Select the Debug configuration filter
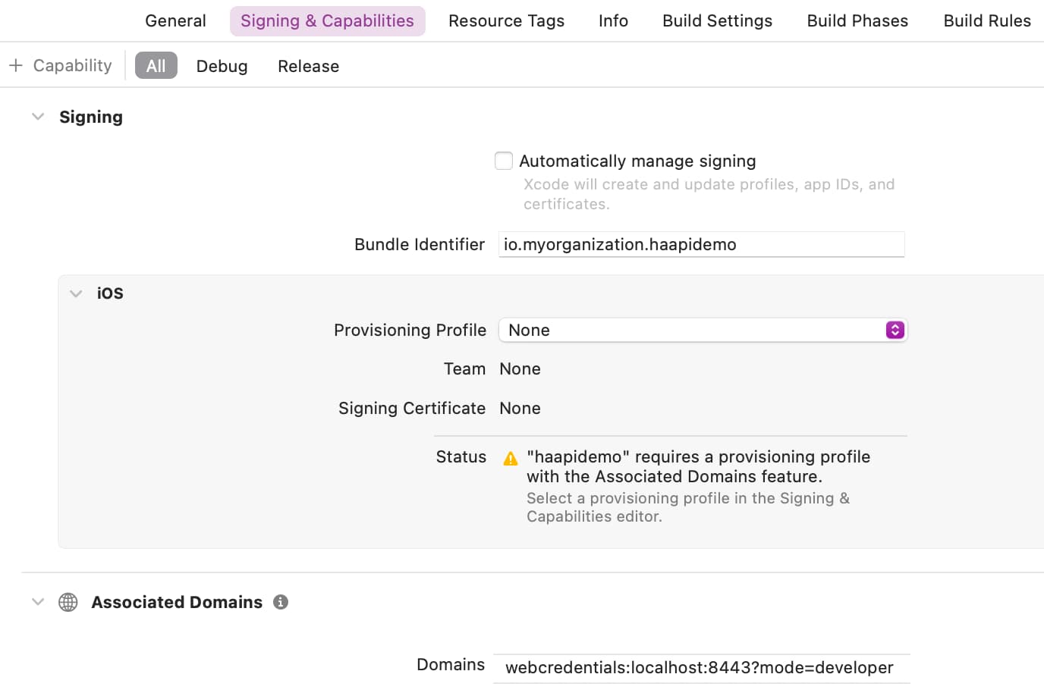This screenshot has width=1044, height=693. point(222,66)
